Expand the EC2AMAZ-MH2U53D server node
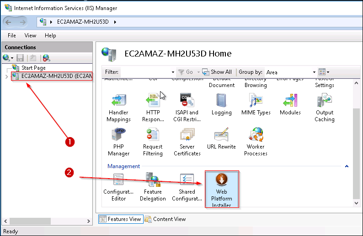 [7, 77]
